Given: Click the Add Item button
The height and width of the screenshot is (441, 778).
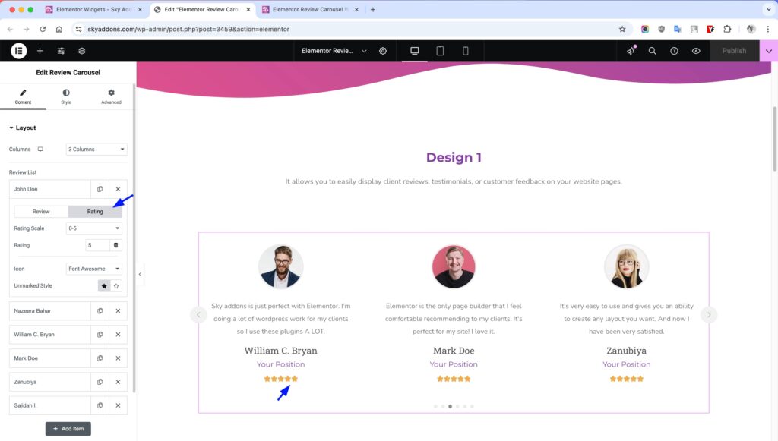Looking at the screenshot, I should click(68, 429).
